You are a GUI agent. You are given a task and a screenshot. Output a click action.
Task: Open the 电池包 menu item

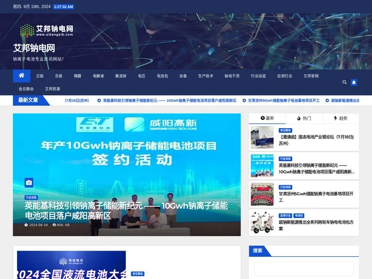pyautogui.click(x=162, y=76)
